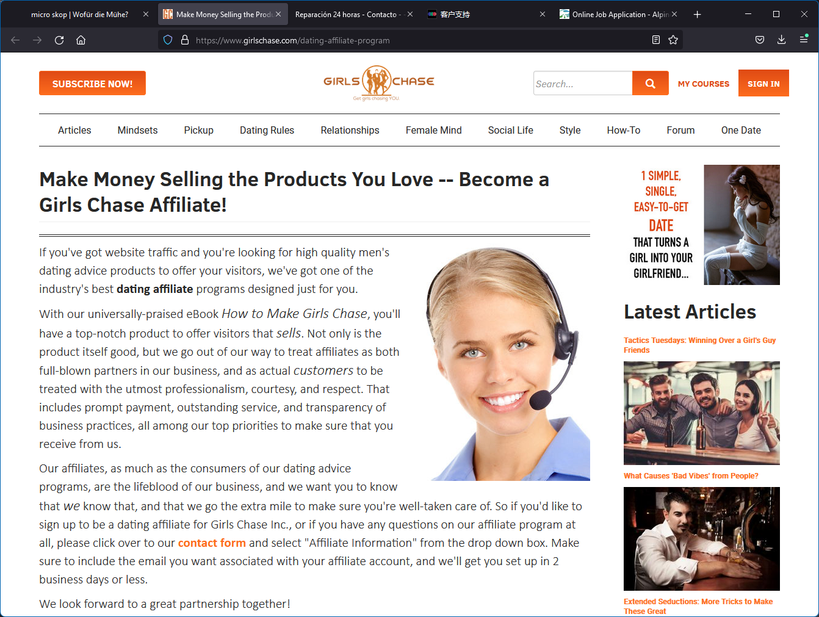819x617 pixels.
Task: Click the Latest Articles heading
Action: [690, 312]
